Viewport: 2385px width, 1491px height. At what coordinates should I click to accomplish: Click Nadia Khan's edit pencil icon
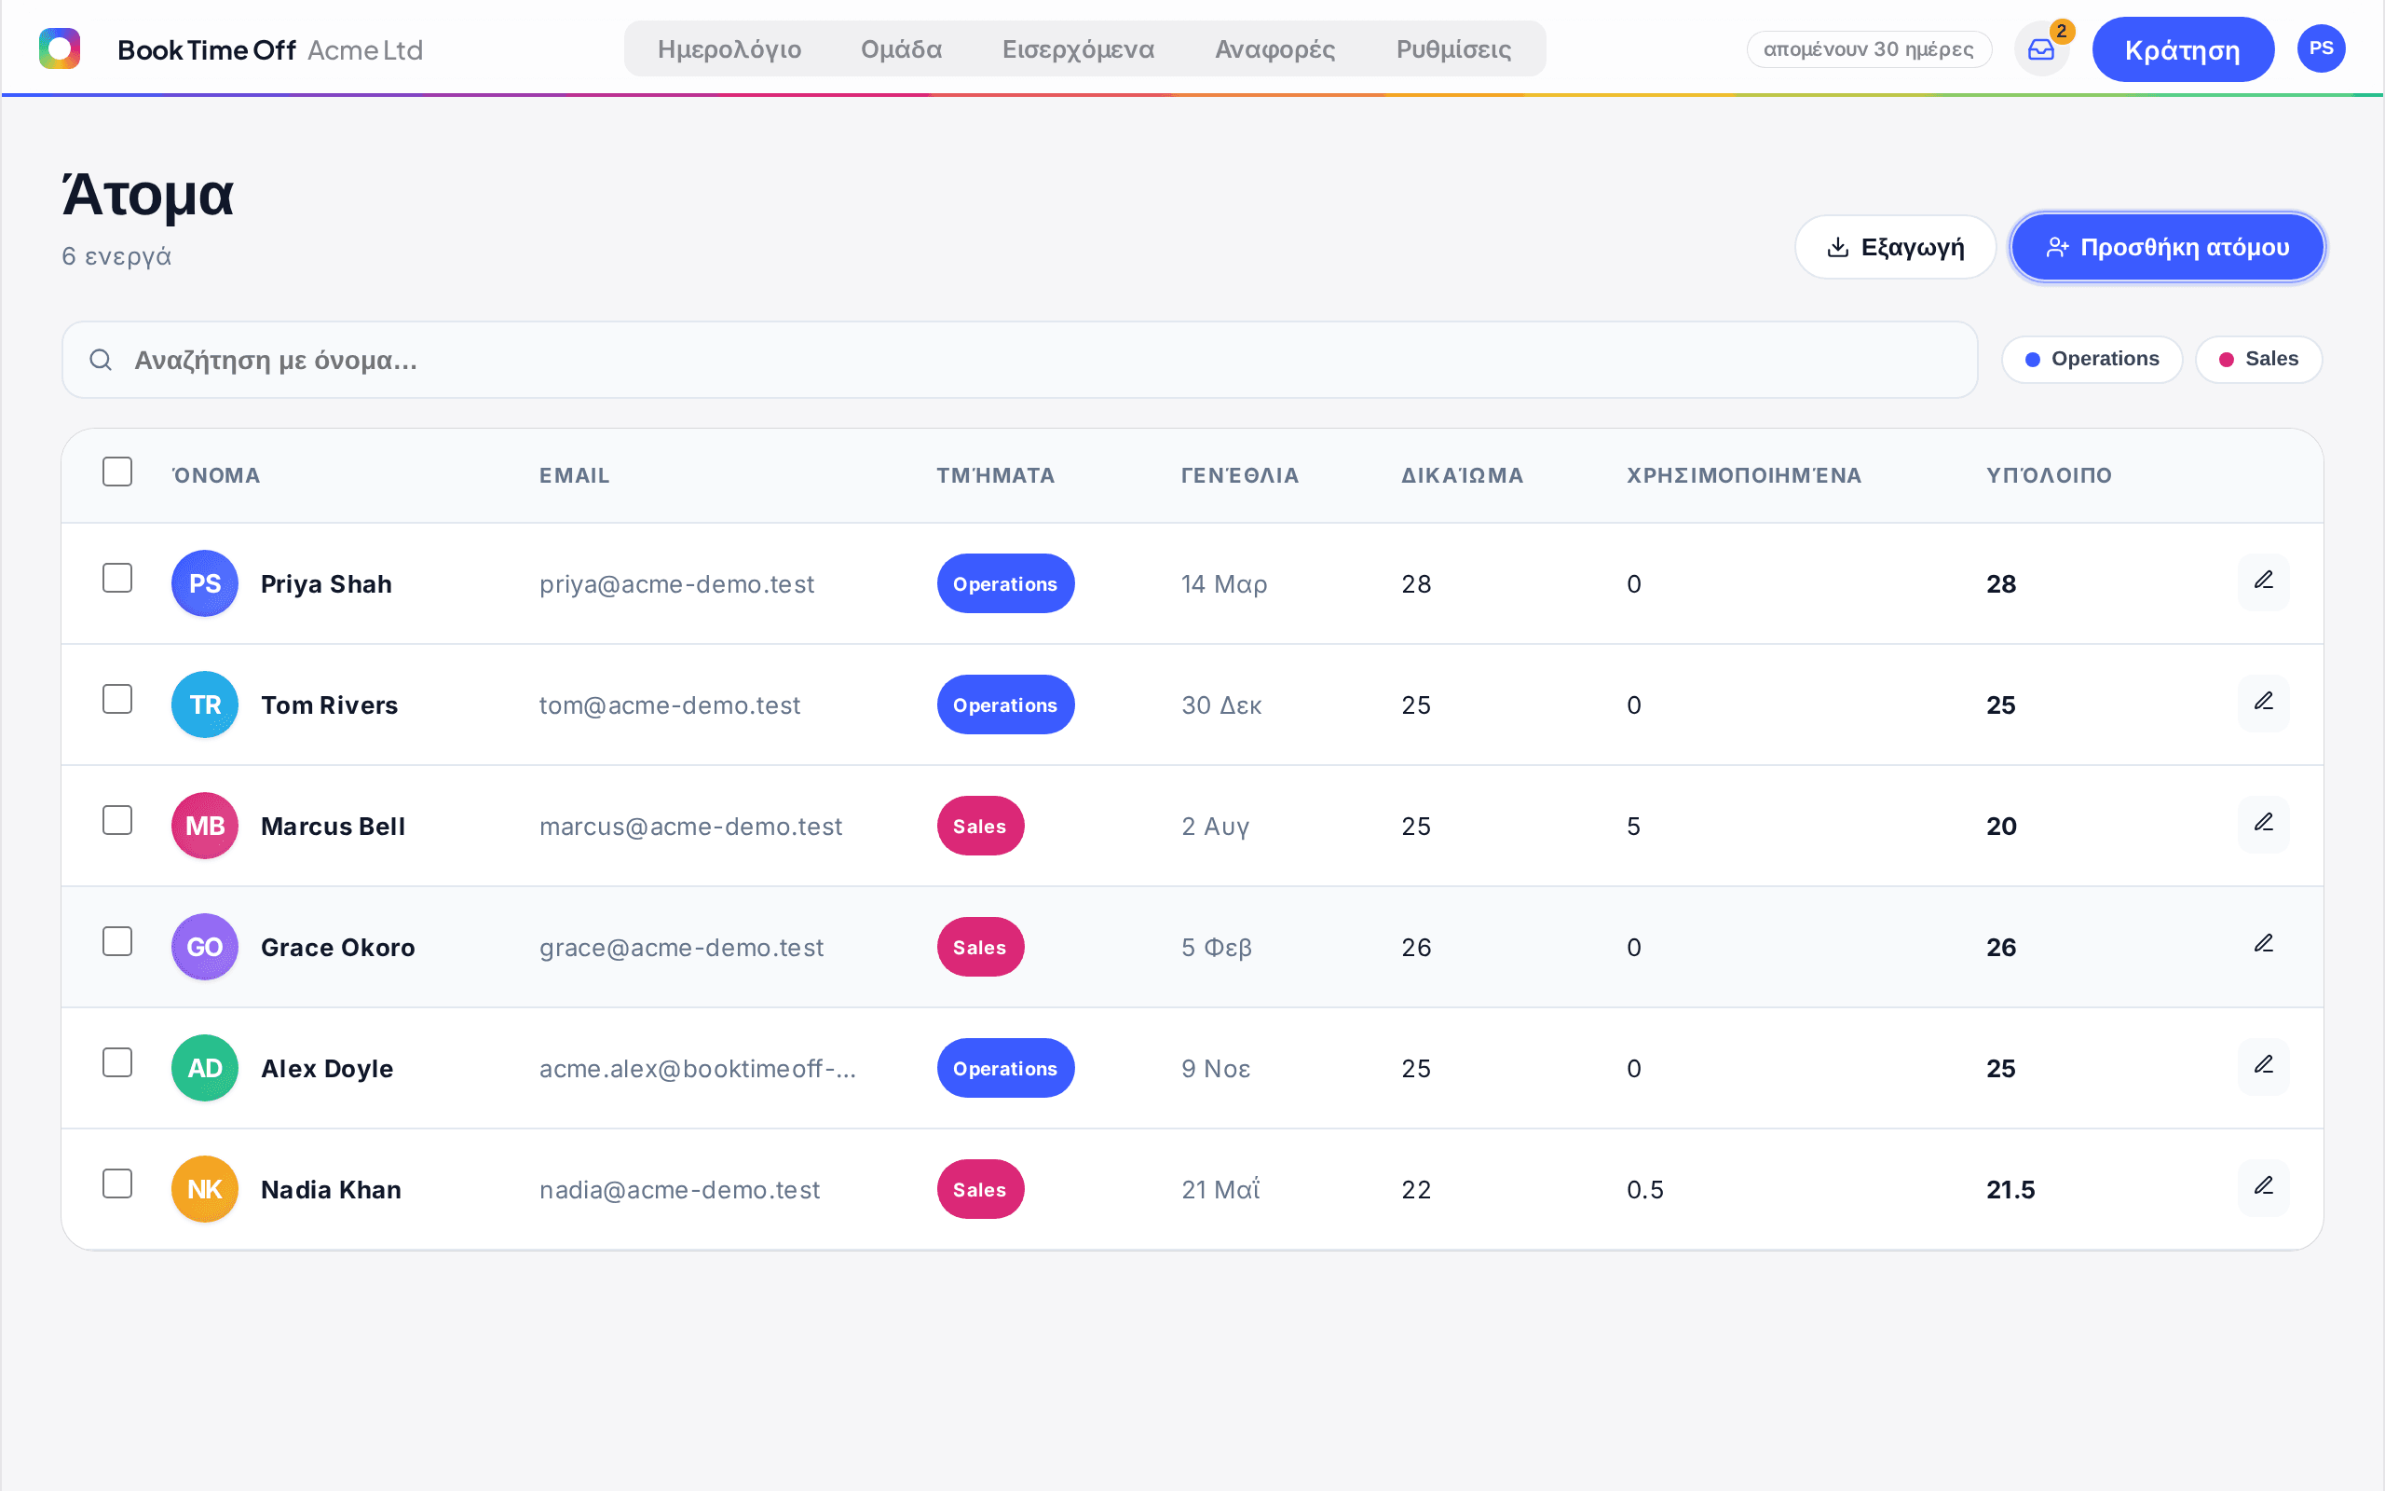click(x=2263, y=1188)
